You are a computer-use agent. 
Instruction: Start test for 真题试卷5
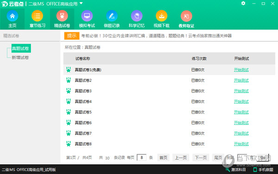pos(241,112)
